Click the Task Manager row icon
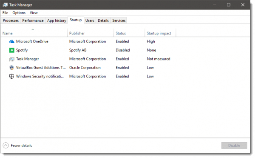 point(12,59)
